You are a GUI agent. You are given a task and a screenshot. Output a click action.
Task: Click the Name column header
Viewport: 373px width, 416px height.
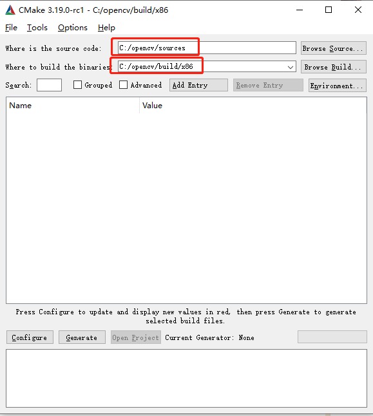click(x=73, y=106)
